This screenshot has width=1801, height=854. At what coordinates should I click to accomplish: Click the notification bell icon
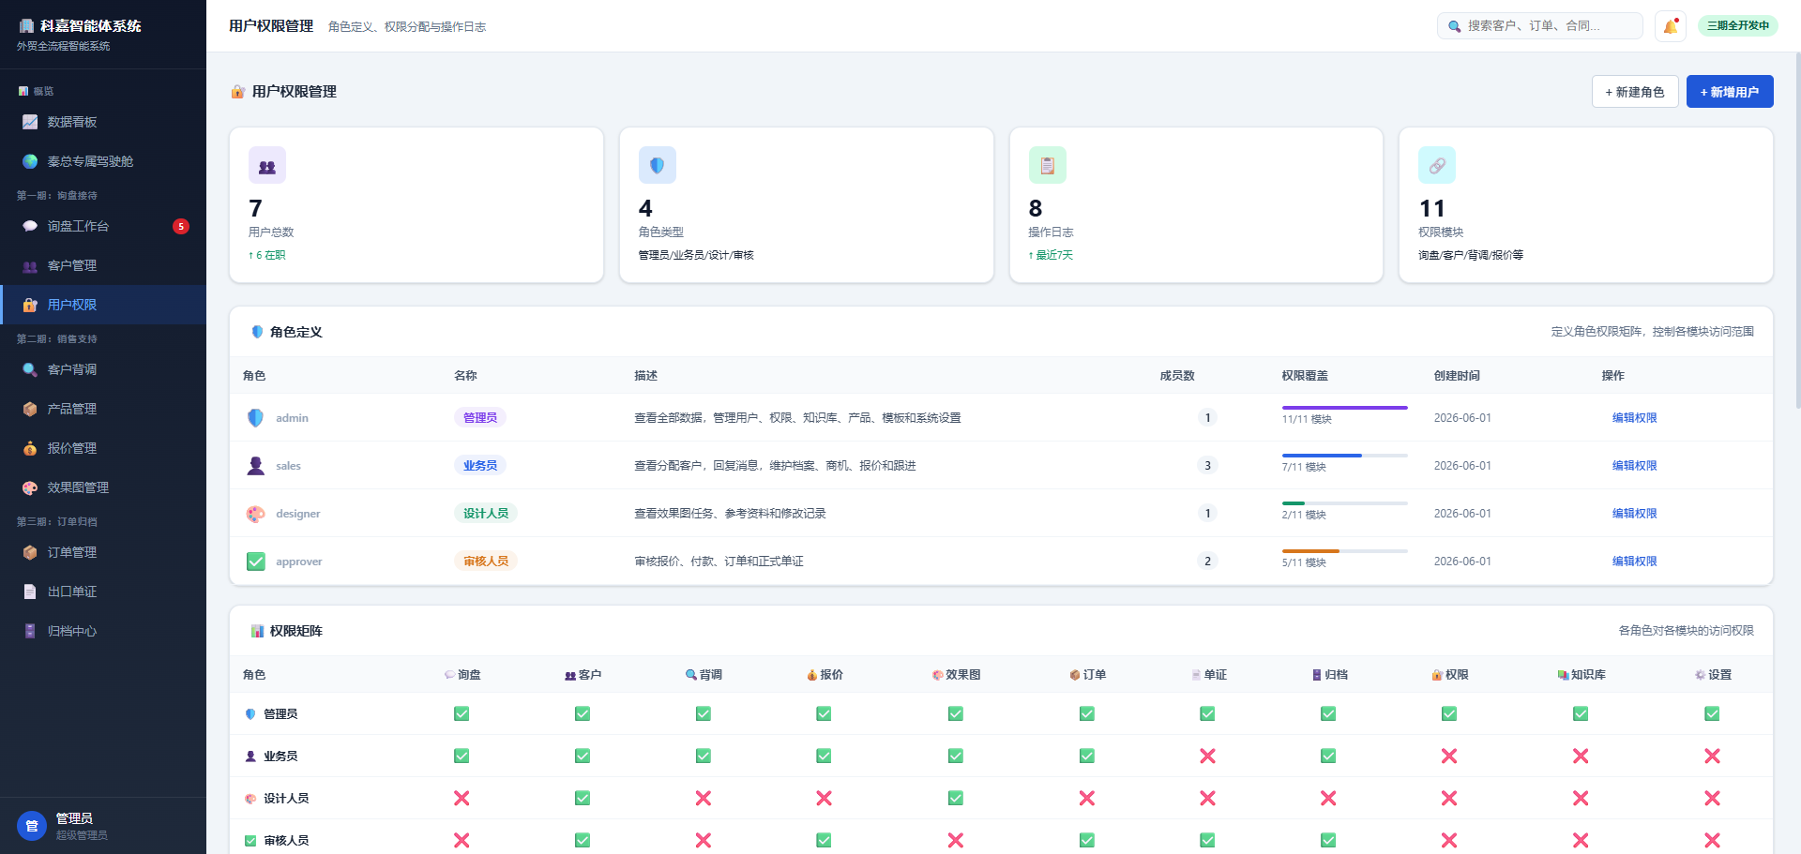pos(1671,26)
